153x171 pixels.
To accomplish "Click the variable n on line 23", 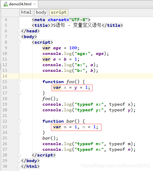I will [x=84, y=127].
